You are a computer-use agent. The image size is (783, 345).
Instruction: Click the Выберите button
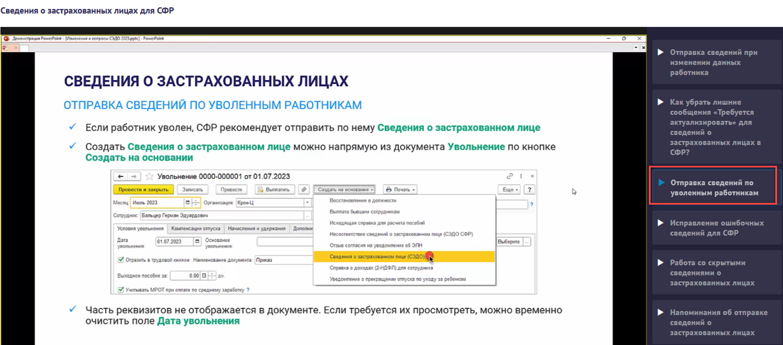(x=509, y=242)
